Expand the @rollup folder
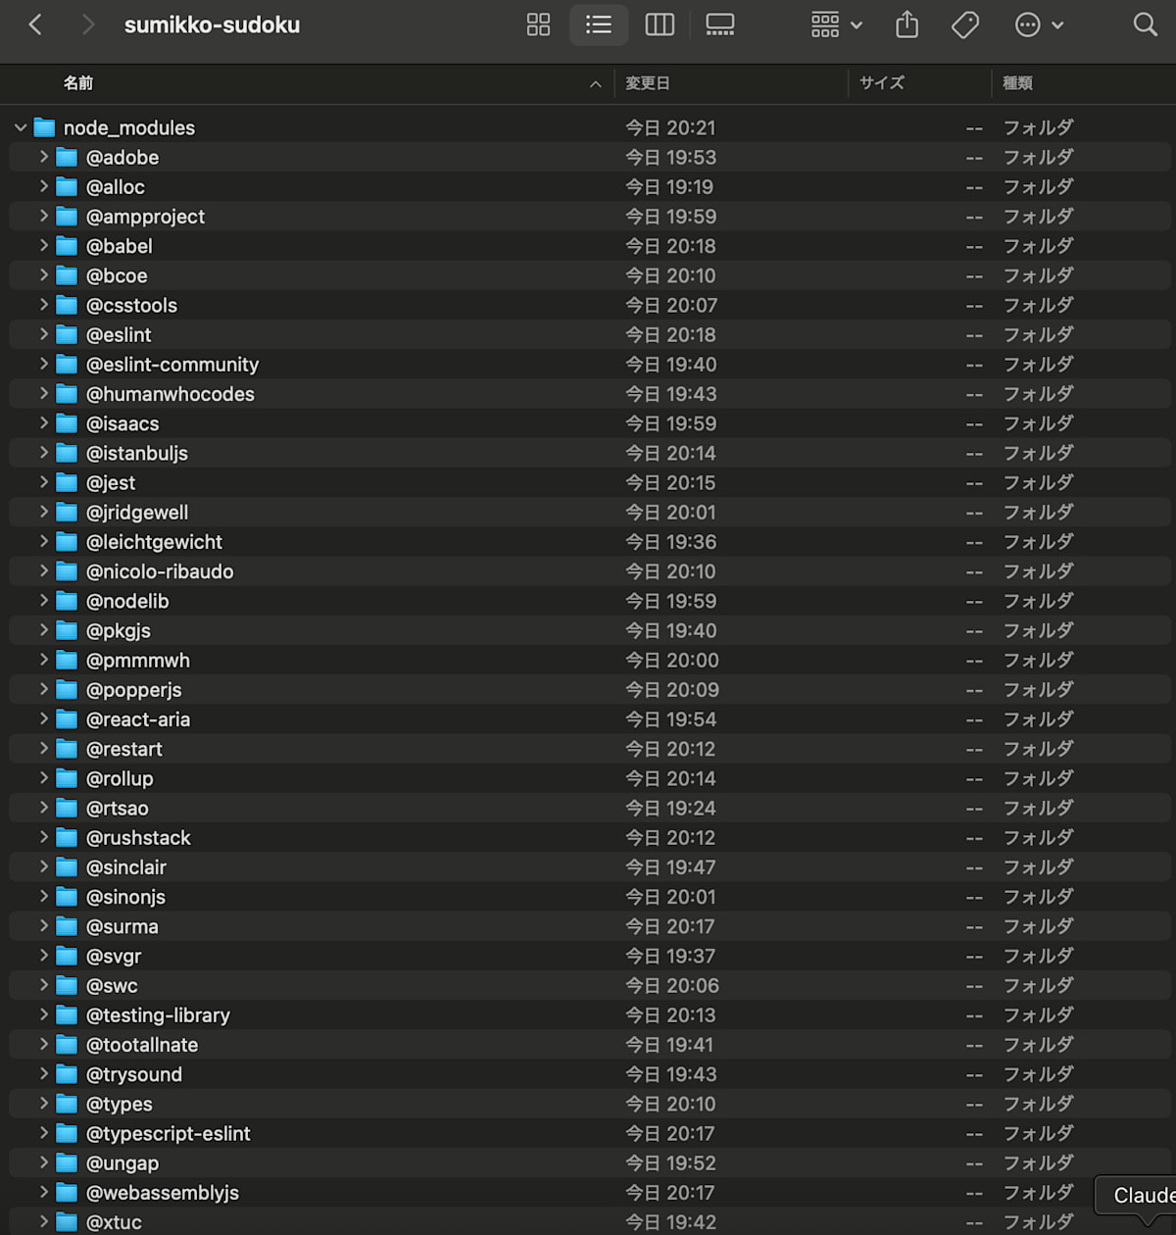The width and height of the screenshot is (1176, 1235). [x=43, y=778]
